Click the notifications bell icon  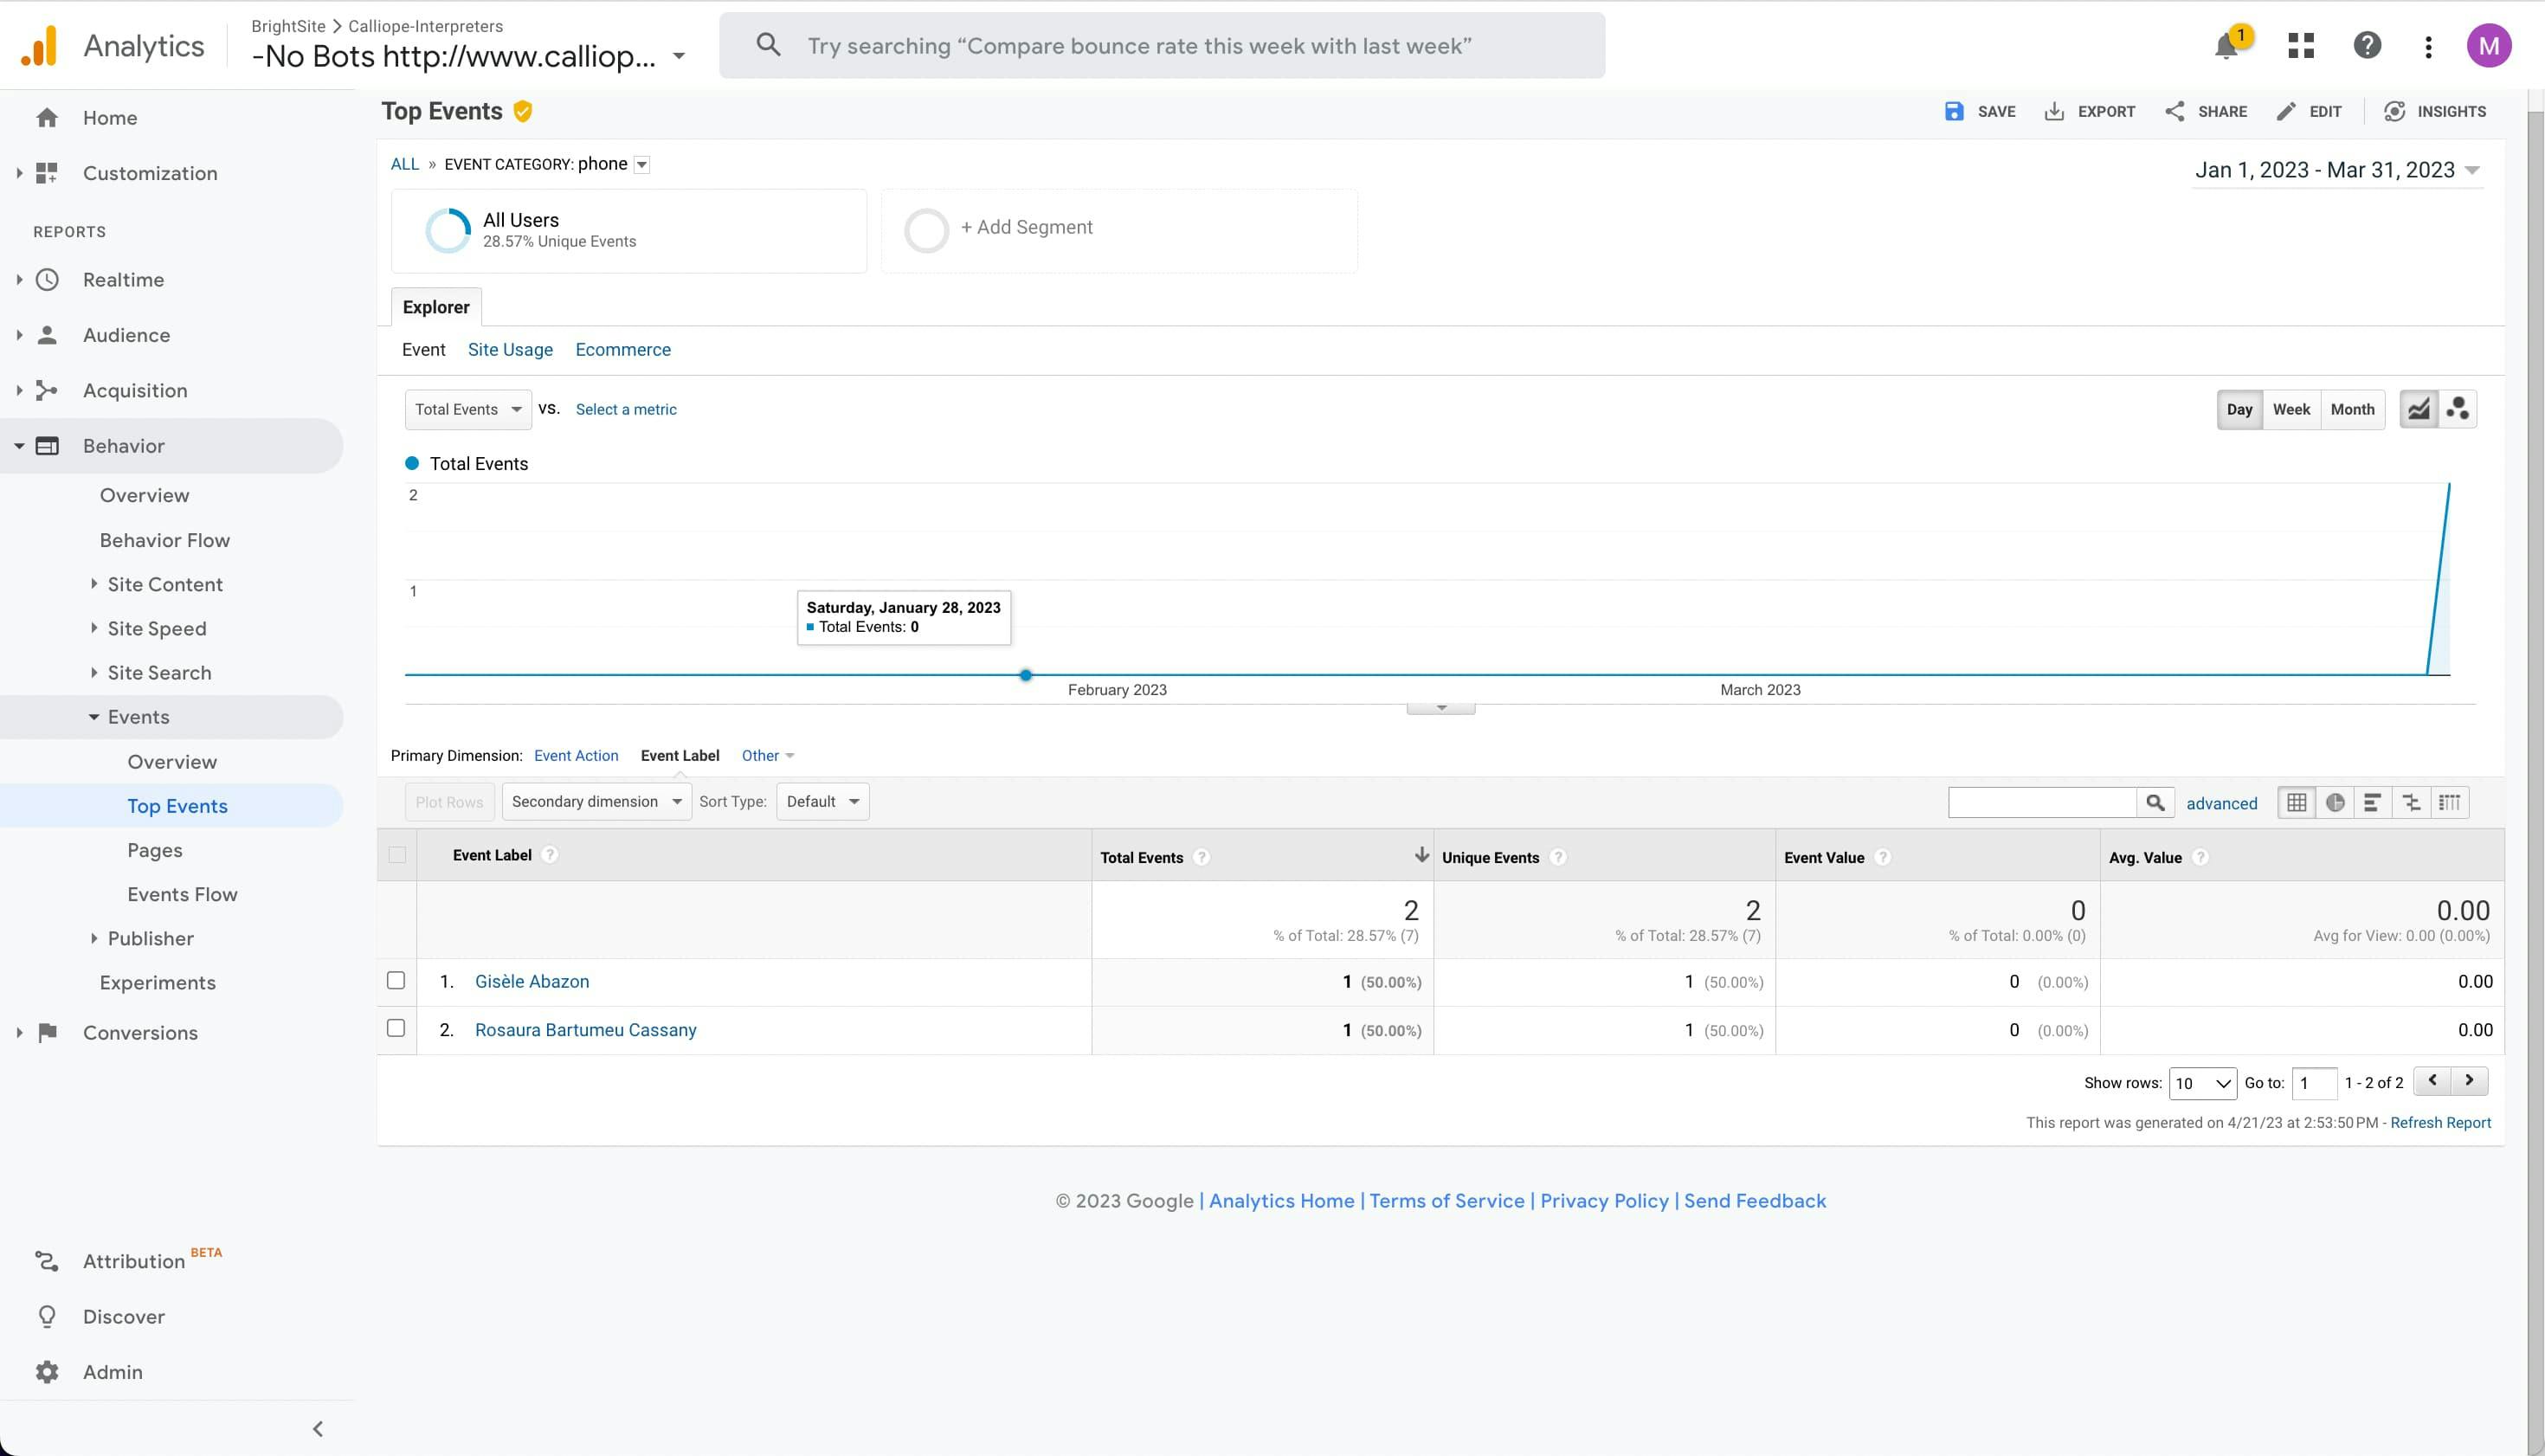(2225, 47)
